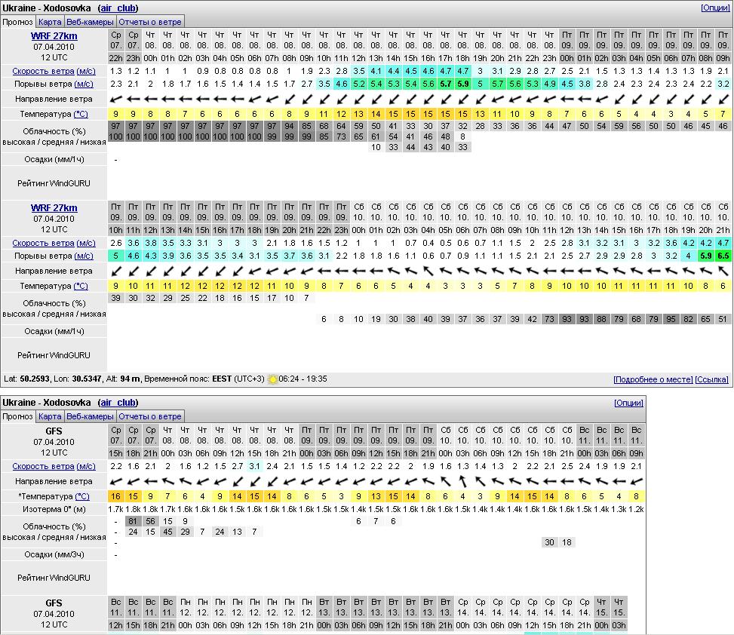Image resolution: width=734 pixels, height=635 pixels.
Task: Click the Ссылка link
Action: tap(711, 379)
